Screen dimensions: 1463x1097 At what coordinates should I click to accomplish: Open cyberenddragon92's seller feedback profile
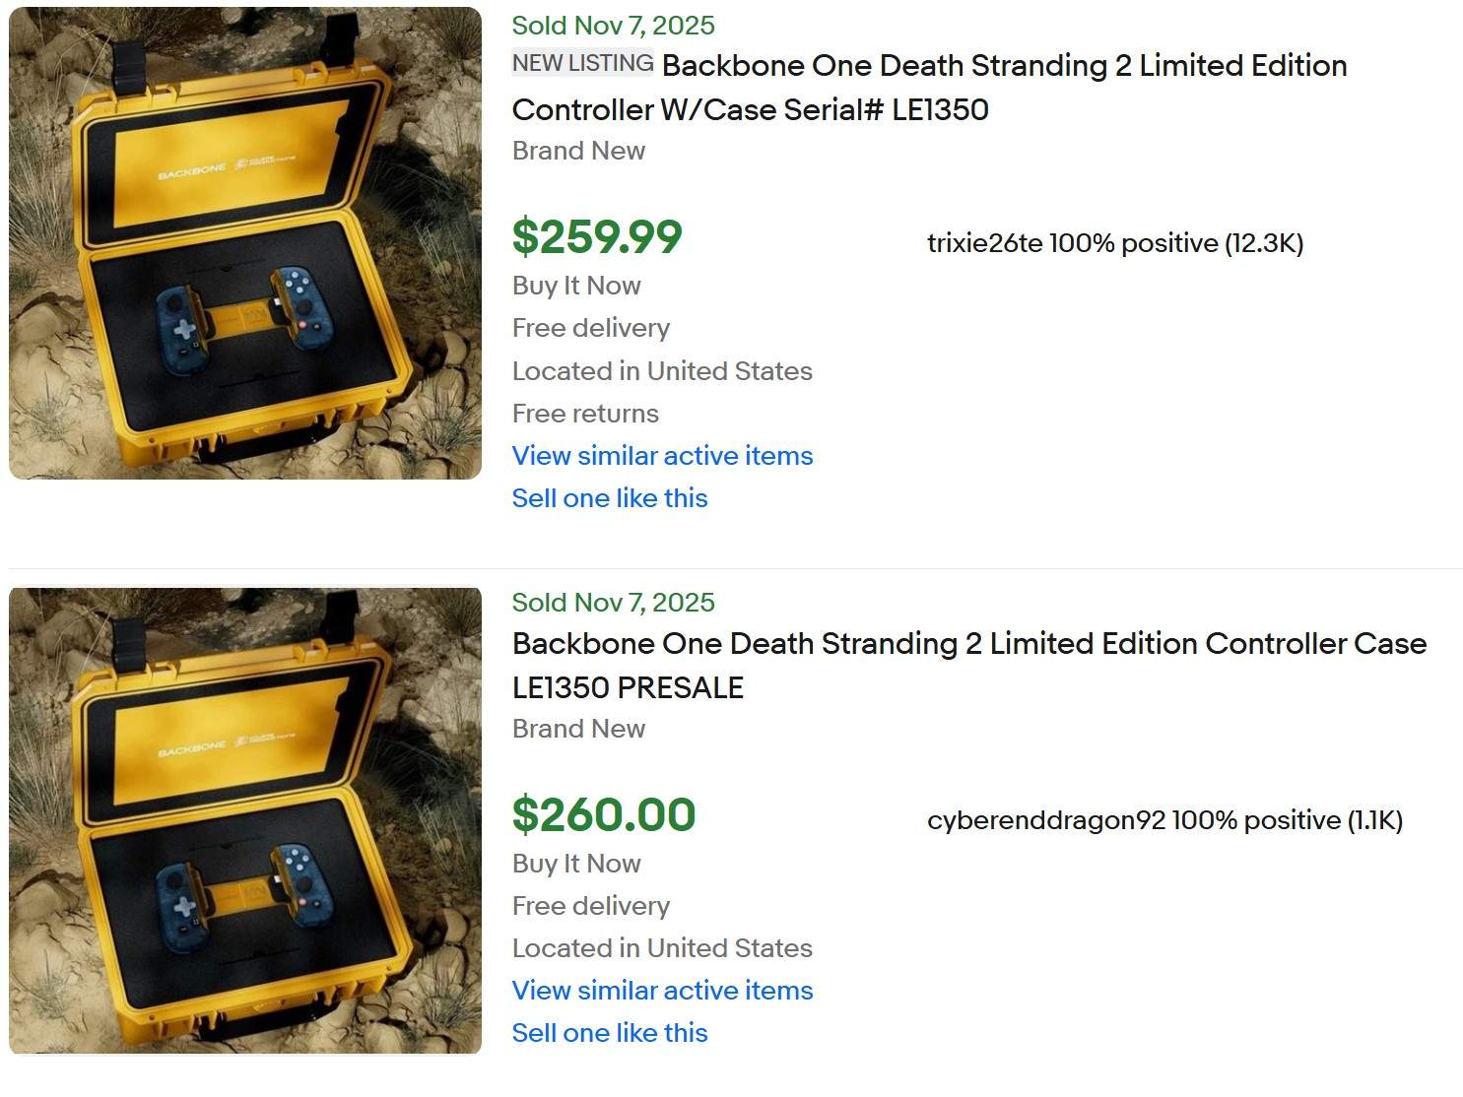tap(1165, 818)
